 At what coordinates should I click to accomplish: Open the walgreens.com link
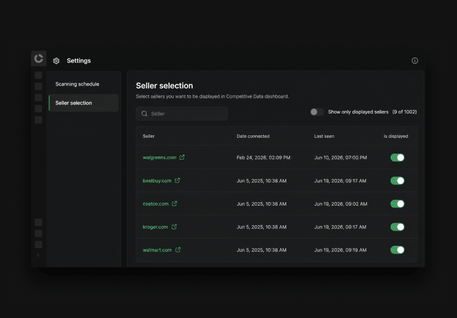159,157
